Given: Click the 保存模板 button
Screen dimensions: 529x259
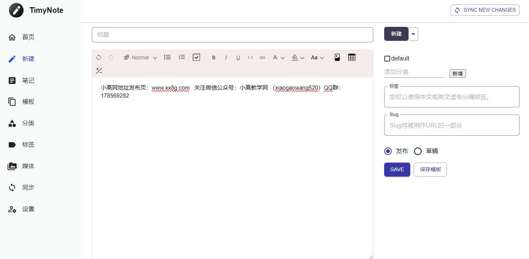Looking at the screenshot, I should click(430, 169).
